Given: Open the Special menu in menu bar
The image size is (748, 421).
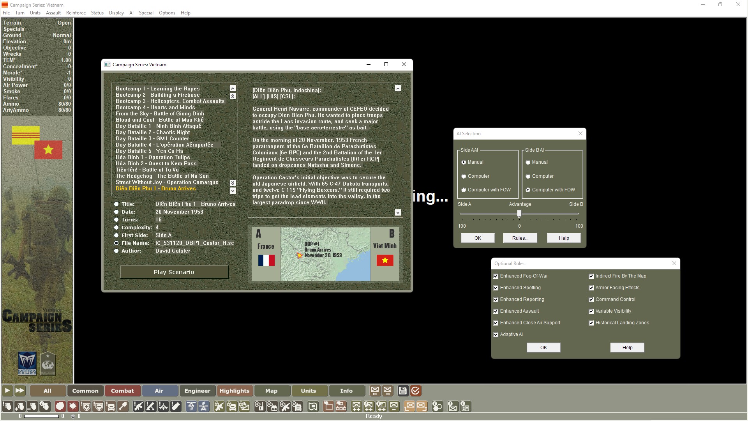Looking at the screenshot, I should pyautogui.click(x=145, y=12).
